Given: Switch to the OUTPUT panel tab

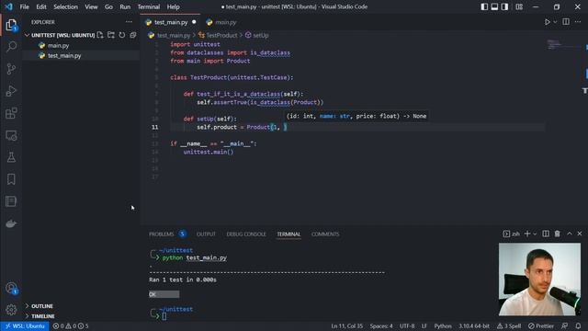Looking at the screenshot, I should tap(206, 234).
